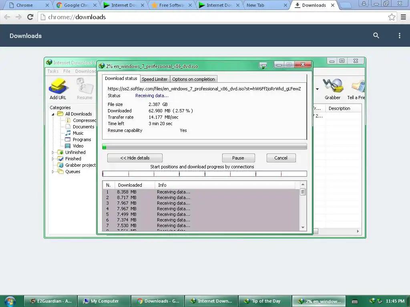Open the toolbar dropdown arrow beside Grabber

coord(317,89)
